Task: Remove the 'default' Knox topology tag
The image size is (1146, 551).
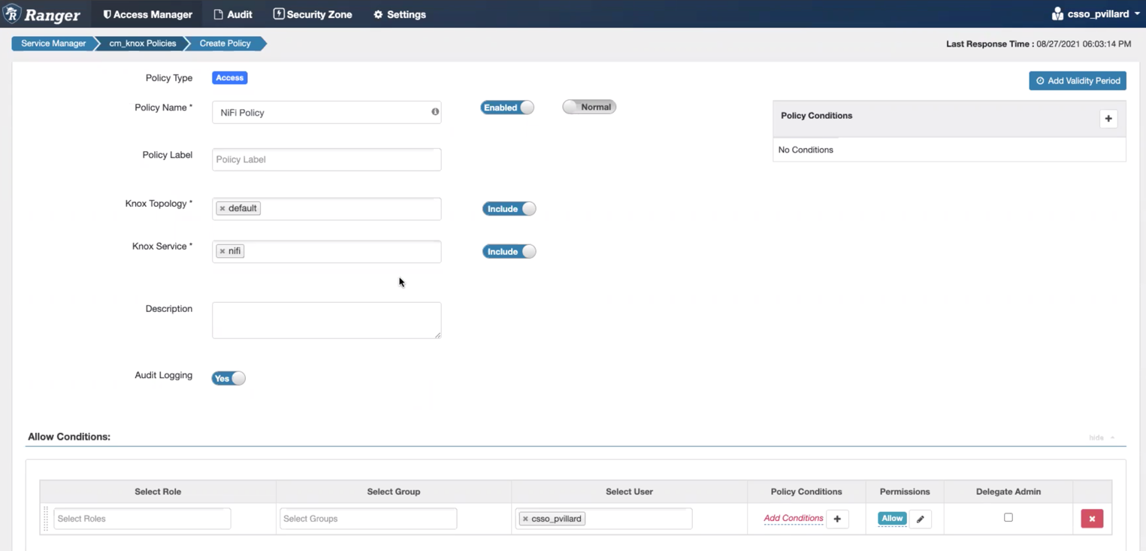Action: coord(222,208)
